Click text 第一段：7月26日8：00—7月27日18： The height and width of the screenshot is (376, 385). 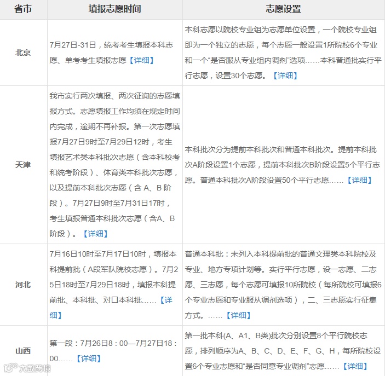[x=113, y=343]
